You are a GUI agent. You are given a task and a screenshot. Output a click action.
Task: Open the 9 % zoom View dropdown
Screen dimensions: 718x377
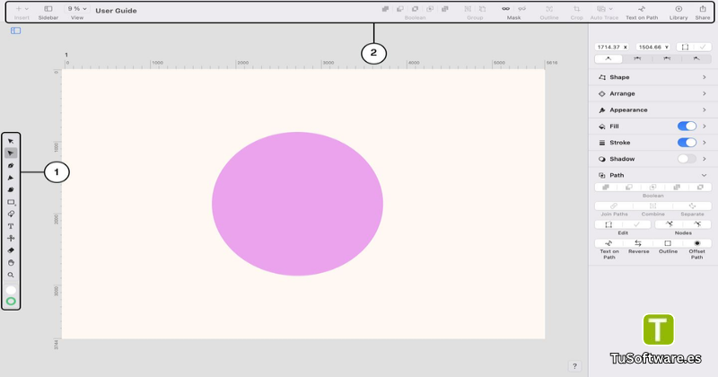click(77, 9)
